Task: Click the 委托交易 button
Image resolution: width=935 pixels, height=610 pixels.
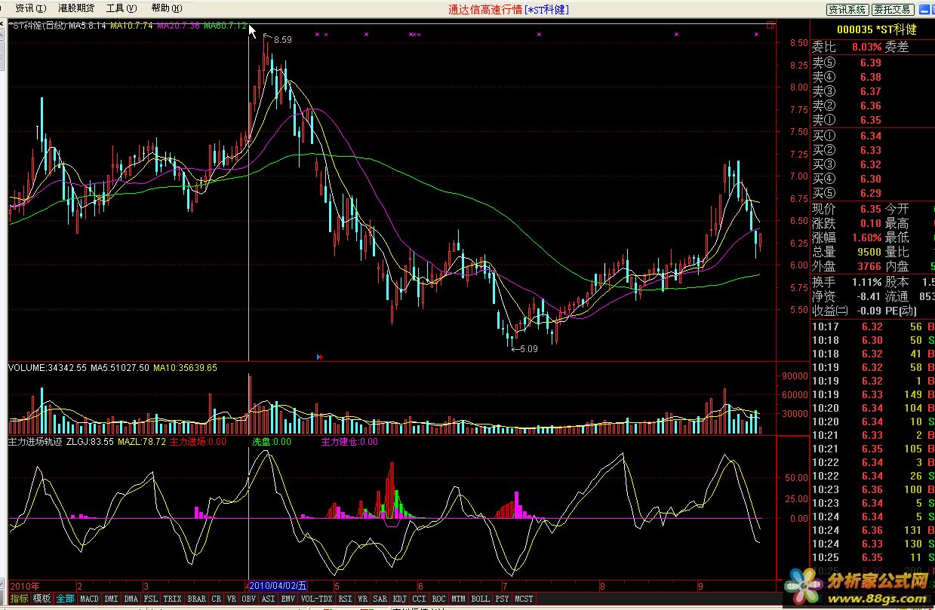Action: (x=892, y=9)
